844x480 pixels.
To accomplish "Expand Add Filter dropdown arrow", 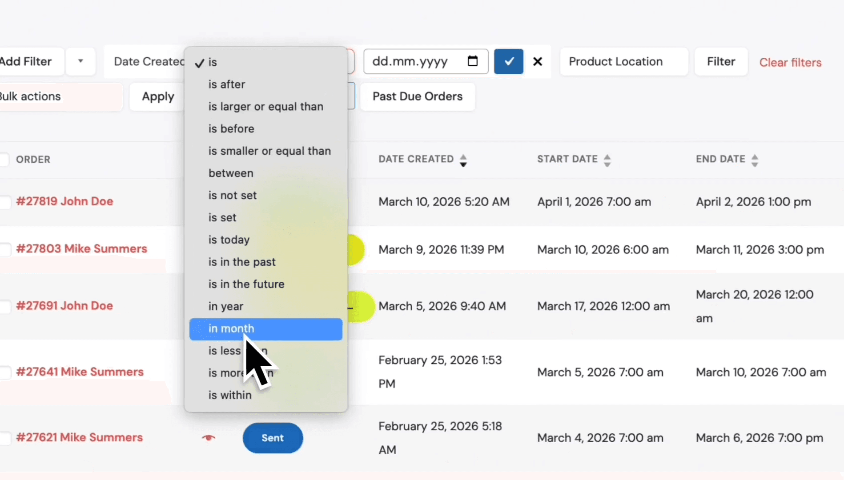I will (x=80, y=61).
